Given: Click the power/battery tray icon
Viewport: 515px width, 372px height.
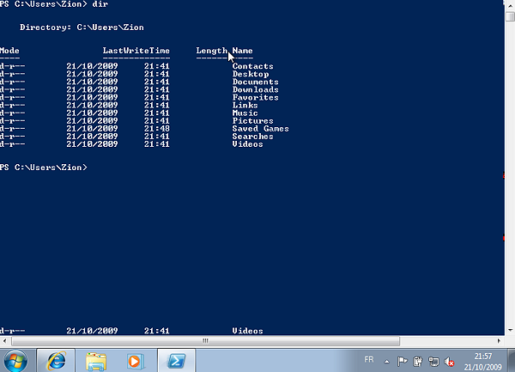Looking at the screenshot, I should [x=418, y=362].
